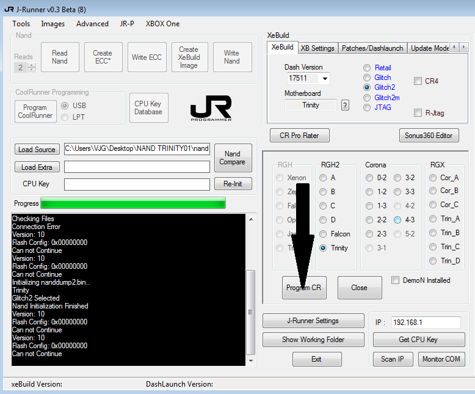
Task: Click the Nand Compare button
Action: 233,158
